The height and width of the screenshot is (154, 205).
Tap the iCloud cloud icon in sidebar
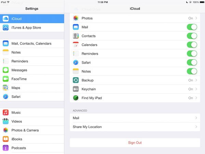5,19
